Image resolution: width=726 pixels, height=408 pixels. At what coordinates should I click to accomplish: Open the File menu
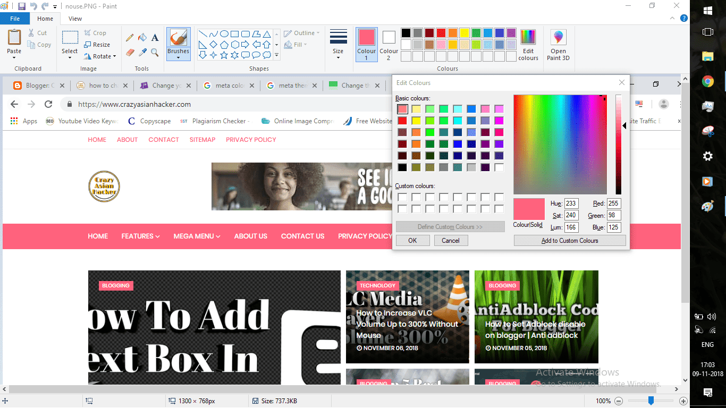point(15,19)
